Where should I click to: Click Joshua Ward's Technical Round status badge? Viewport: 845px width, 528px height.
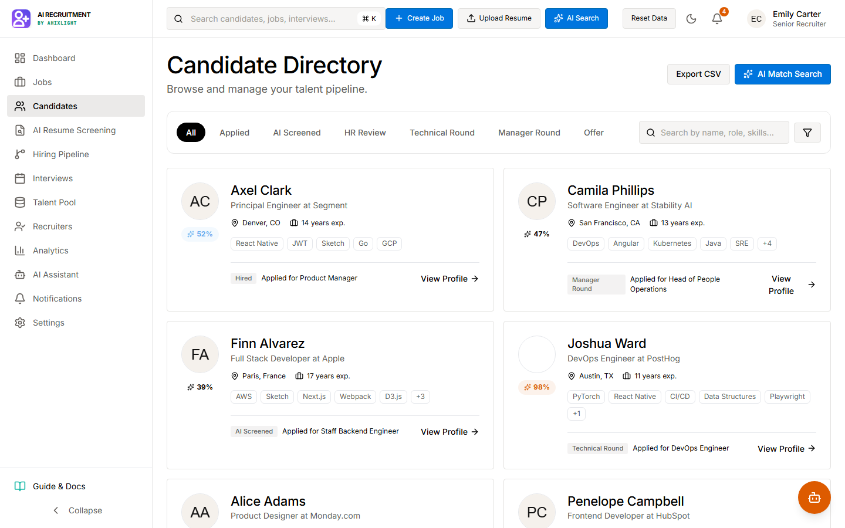(x=597, y=448)
